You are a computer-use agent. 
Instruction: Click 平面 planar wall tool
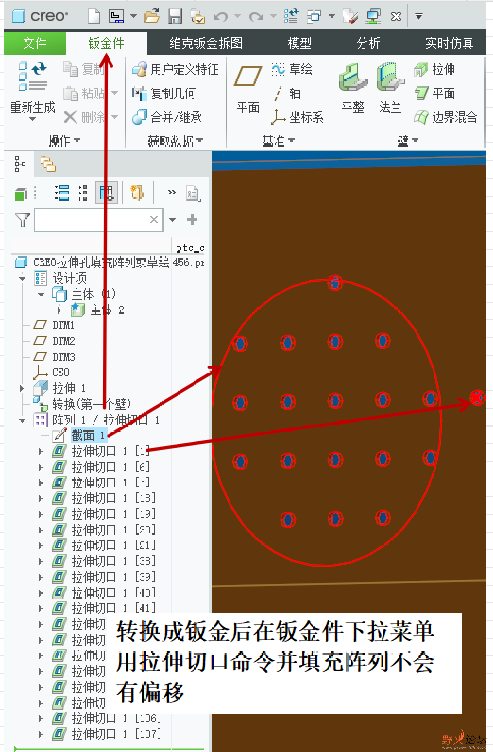click(x=434, y=94)
